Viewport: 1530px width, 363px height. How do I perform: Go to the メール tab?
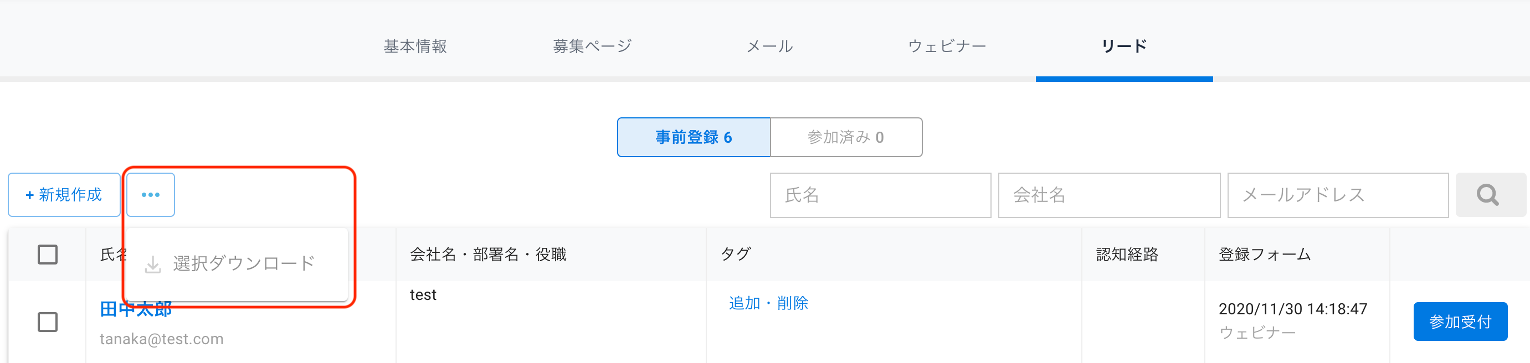pos(769,46)
